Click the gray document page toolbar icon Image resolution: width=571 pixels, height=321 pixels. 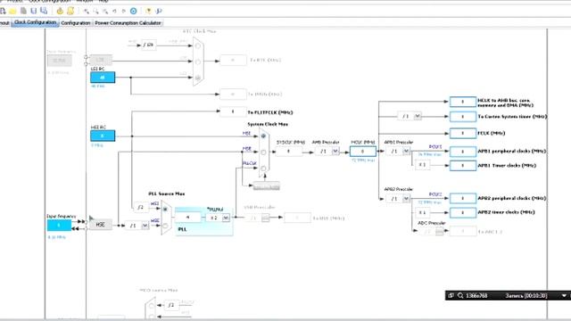tap(24, 11)
